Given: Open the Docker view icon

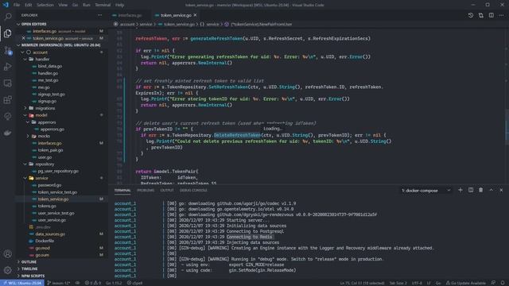Looking at the screenshot, I should (x=8, y=133).
